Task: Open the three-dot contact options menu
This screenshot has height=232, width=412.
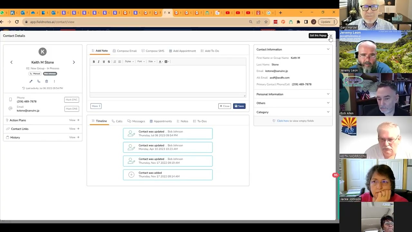Action: pyautogui.click(x=54, y=81)
